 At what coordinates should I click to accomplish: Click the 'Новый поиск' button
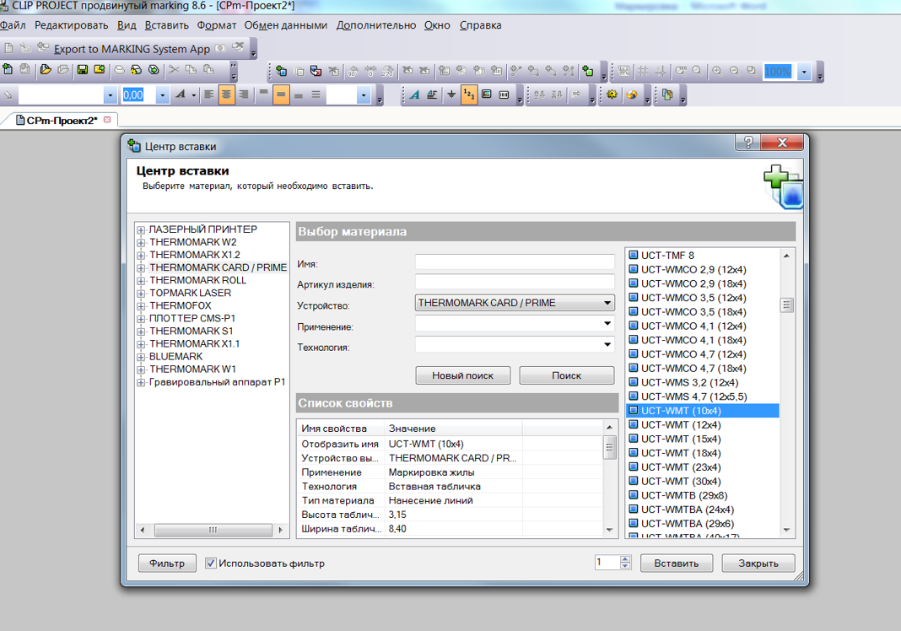coord(462,375)
